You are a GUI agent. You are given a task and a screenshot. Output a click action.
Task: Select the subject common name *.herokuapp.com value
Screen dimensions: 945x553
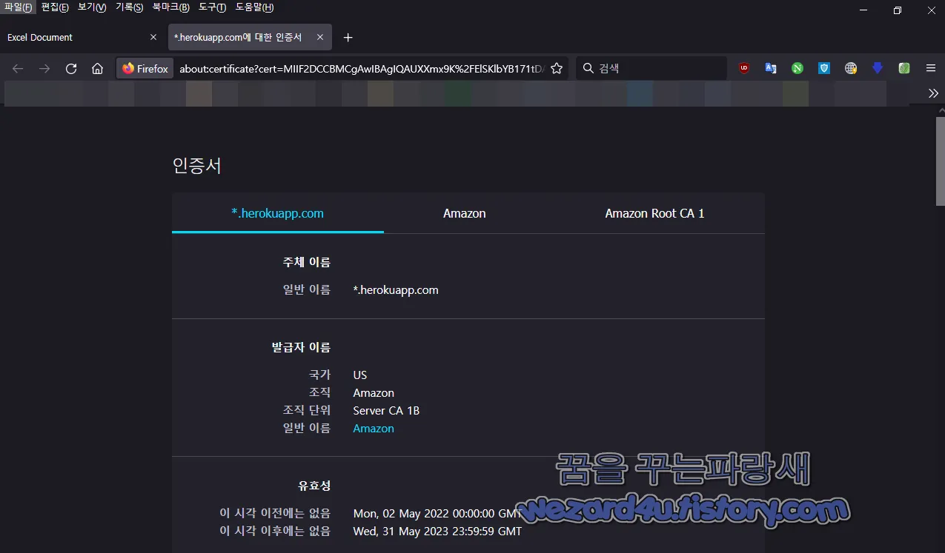tap(396, 290)
